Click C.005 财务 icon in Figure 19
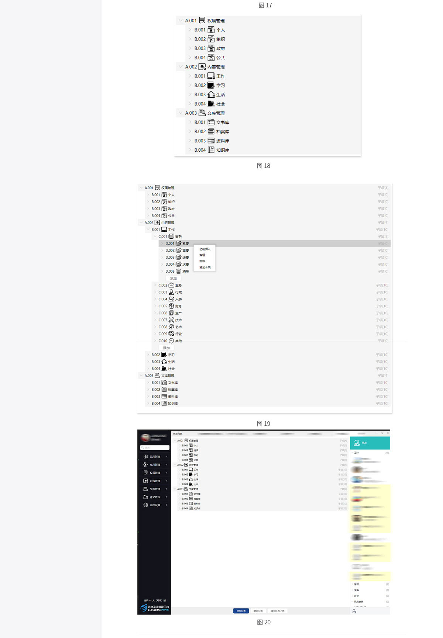Viewport: 443px width, 638px height. coord(171,306)
